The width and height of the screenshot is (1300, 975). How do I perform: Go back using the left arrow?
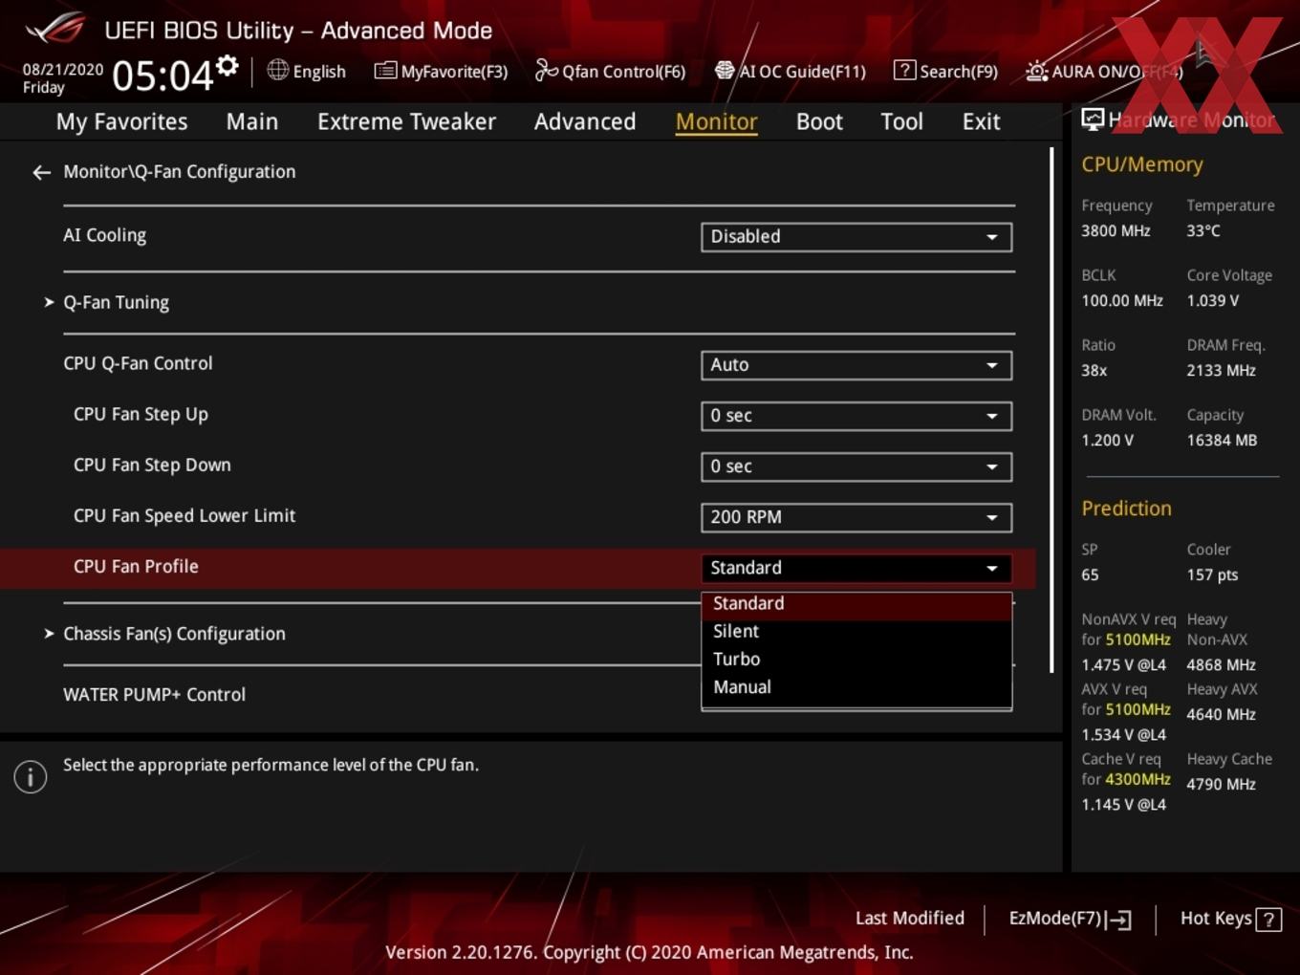click(41, 172)
